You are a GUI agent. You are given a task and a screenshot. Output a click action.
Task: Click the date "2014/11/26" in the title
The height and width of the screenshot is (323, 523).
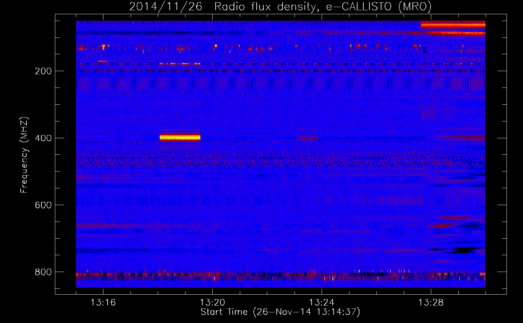coord(165,6)
